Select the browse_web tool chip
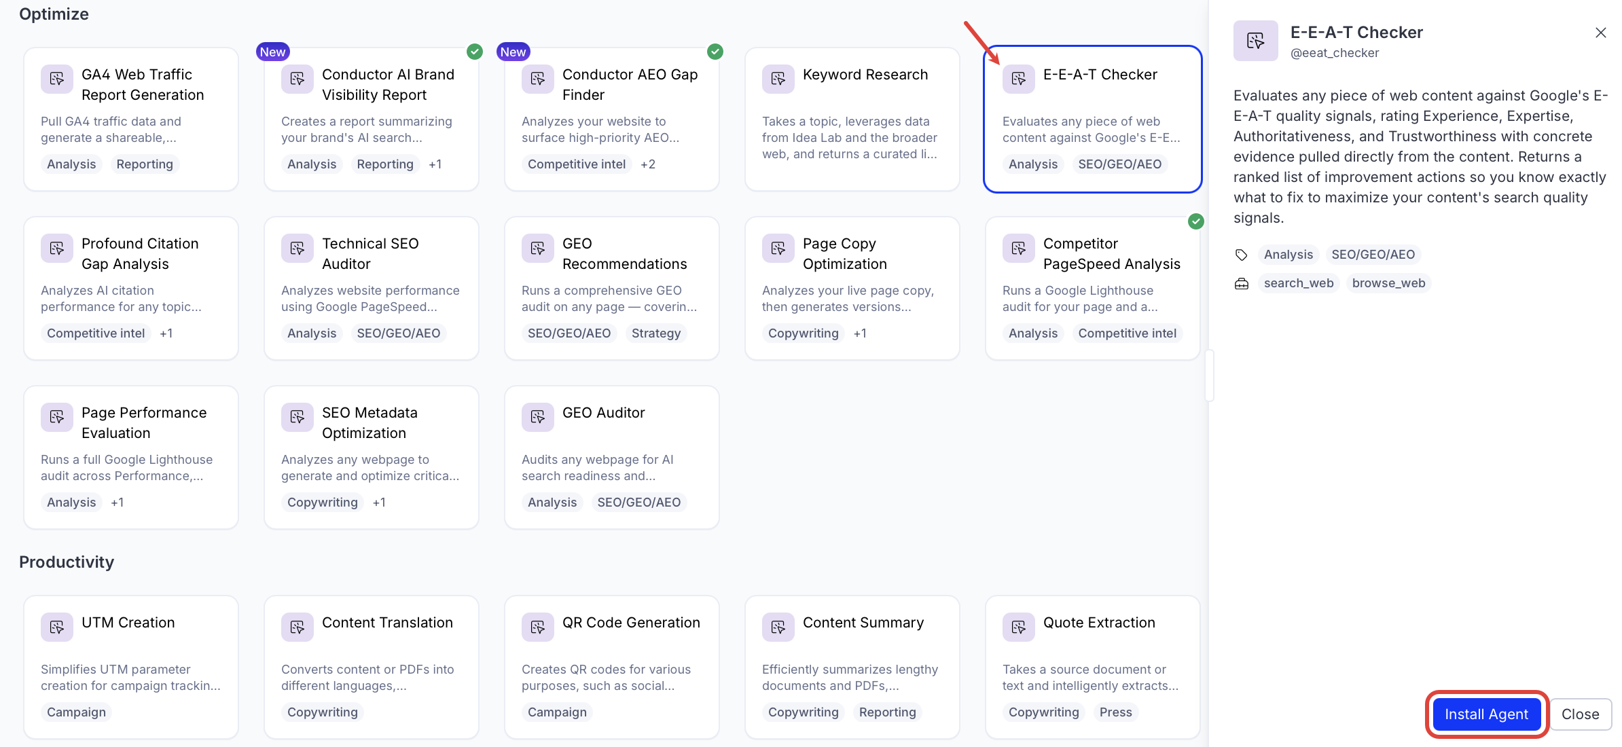This screenshot has width=1622, height=747. tap(1388, 283)
